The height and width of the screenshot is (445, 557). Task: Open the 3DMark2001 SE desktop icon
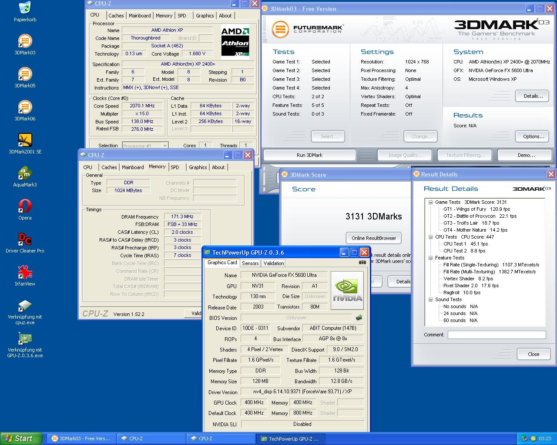pos(25,140)
